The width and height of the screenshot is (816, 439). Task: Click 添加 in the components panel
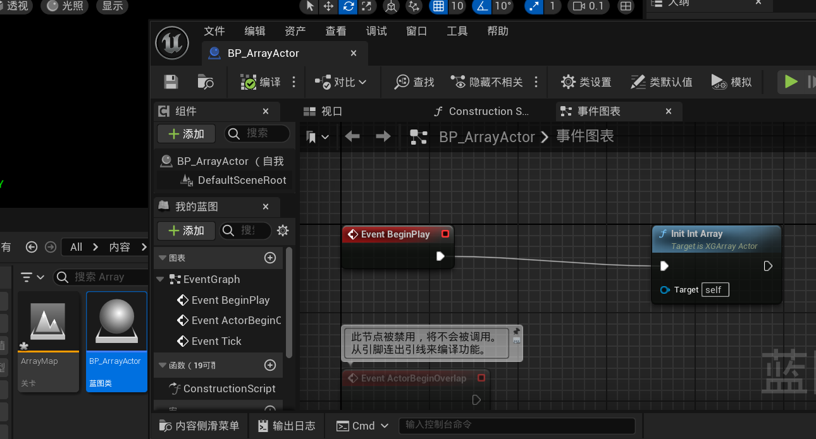click(x=187, y=134)
